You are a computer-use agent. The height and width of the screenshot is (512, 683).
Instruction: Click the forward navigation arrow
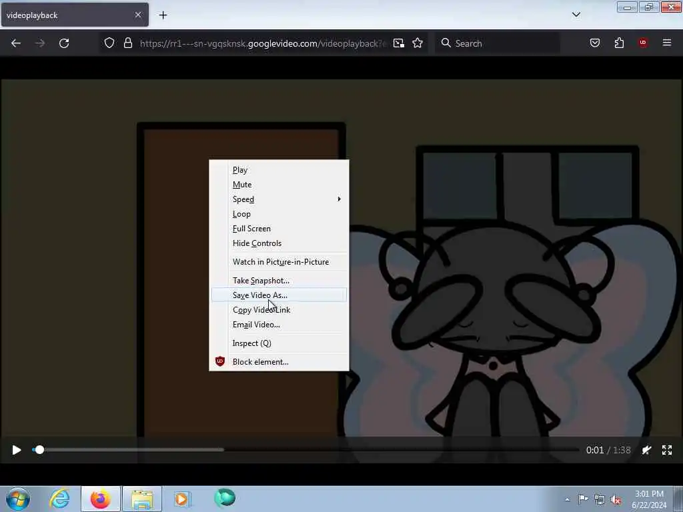click(40, 43)
